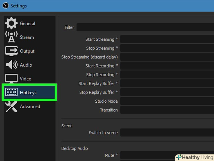Open the Video settings label
This screenshot has width=214, height=161.
point(26,79)
